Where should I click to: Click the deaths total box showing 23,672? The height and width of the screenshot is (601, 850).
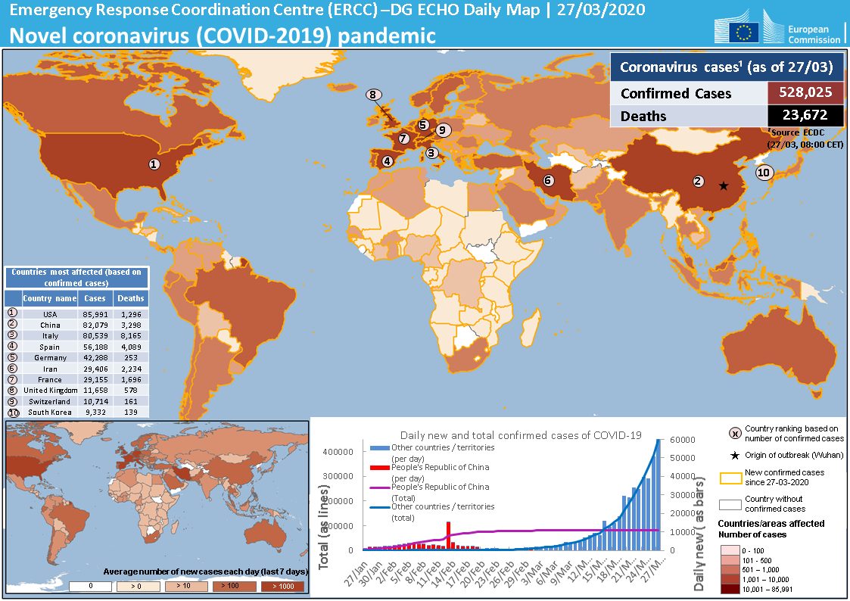[805, 116]
